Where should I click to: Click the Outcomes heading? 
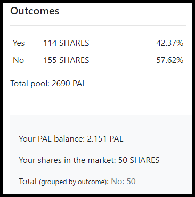[35, 11]
